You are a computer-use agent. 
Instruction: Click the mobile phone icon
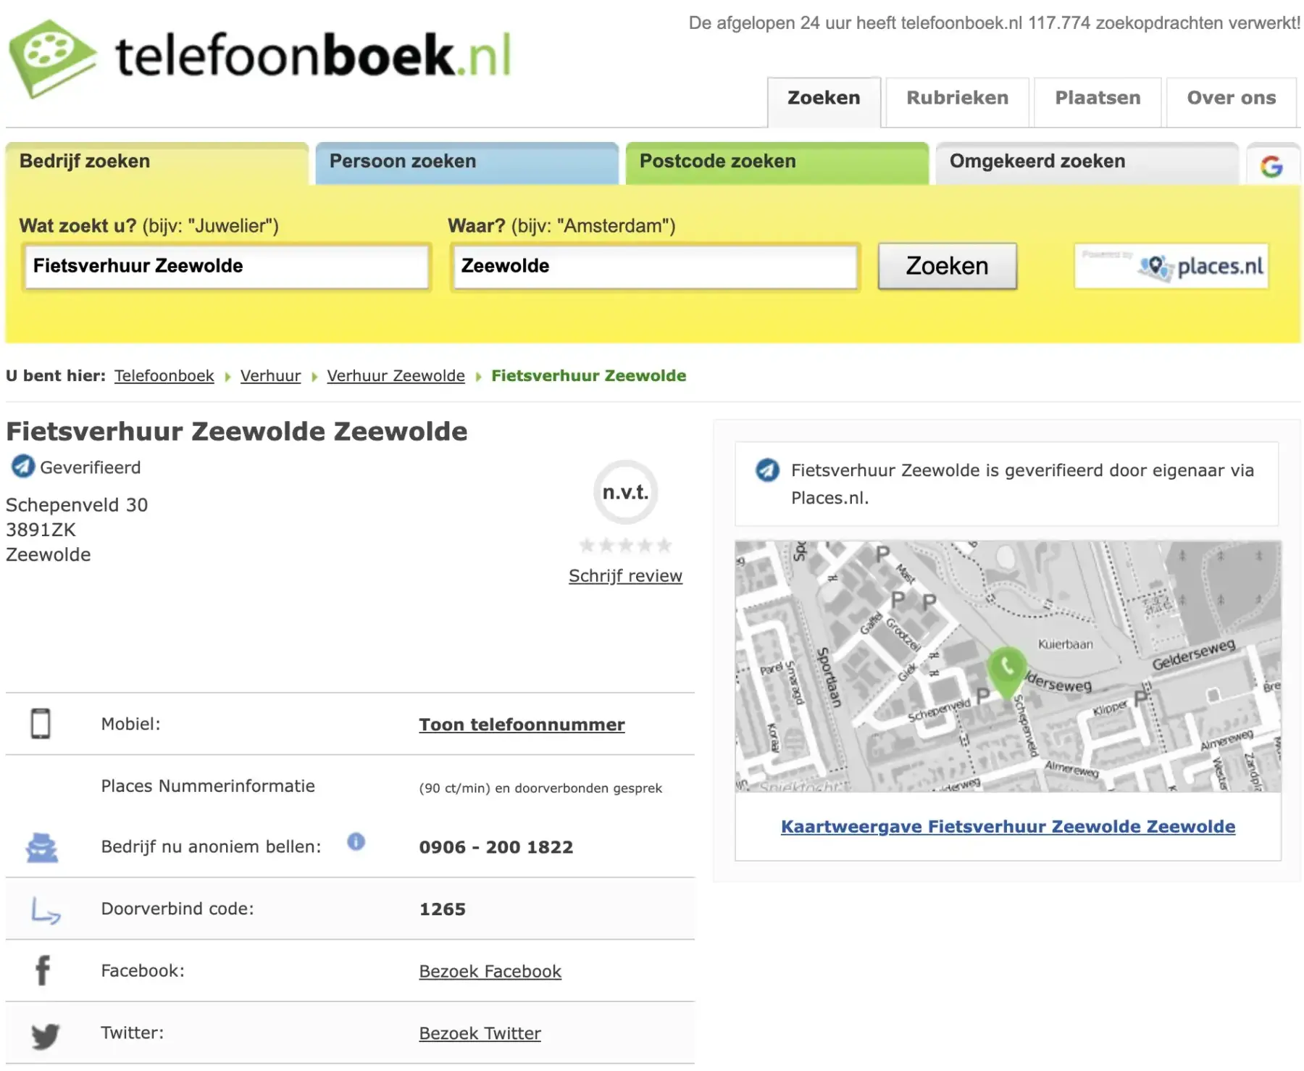click(x=41, y=723)
